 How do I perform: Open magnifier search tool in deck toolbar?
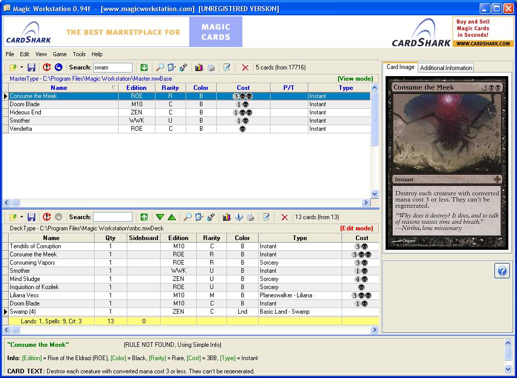pos(187,217)
